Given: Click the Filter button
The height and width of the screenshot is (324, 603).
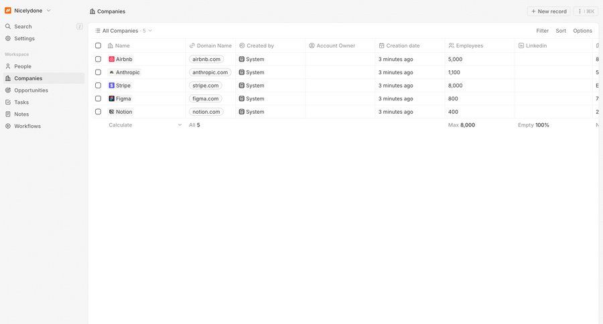Looking at the screenshot, I should 542,31.
